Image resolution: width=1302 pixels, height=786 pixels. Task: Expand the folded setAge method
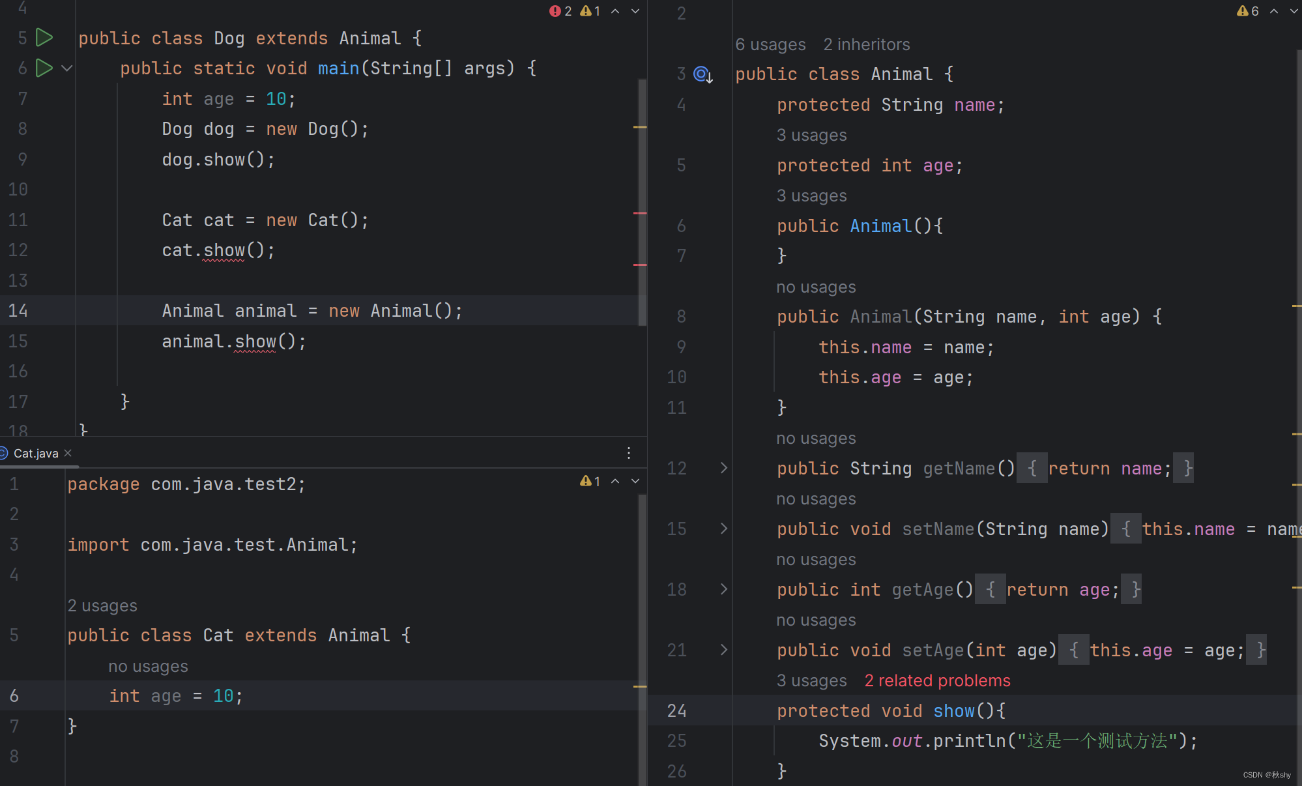click(723, 650)
